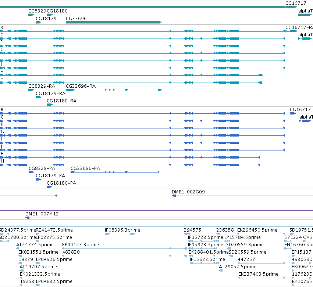Click the long CG33696 gene bar

pyautogui.click(x=114, y=22)
